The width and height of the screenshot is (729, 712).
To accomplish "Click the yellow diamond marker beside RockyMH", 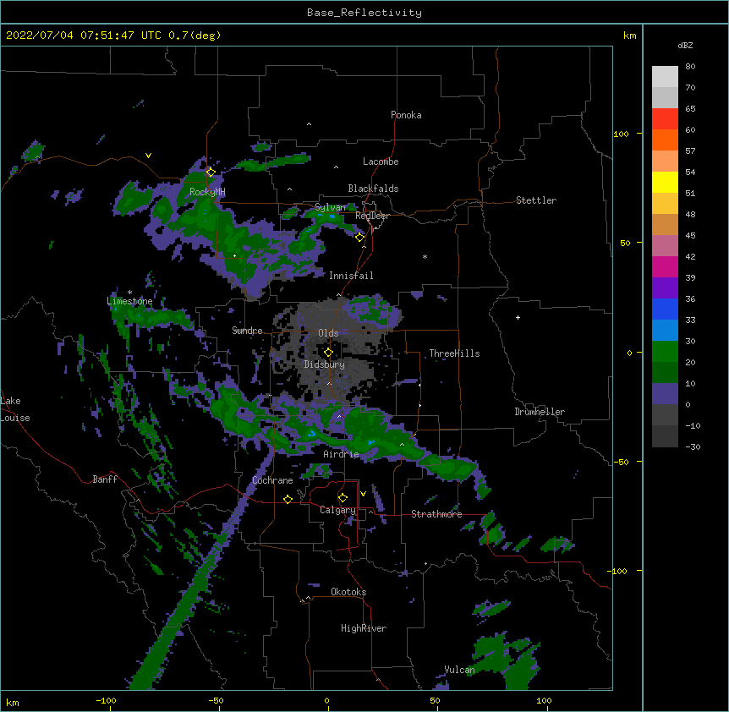I will point(211,172).
